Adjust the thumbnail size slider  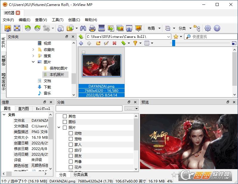(174, 43)
